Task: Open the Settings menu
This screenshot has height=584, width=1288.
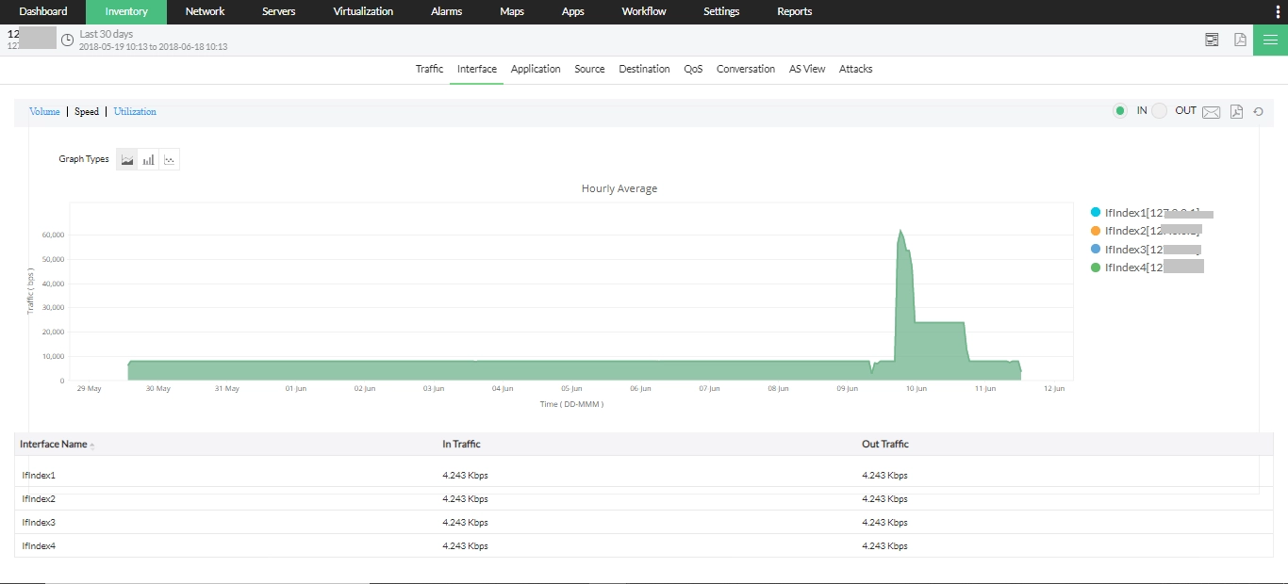Action: click(x=721, y=11)
